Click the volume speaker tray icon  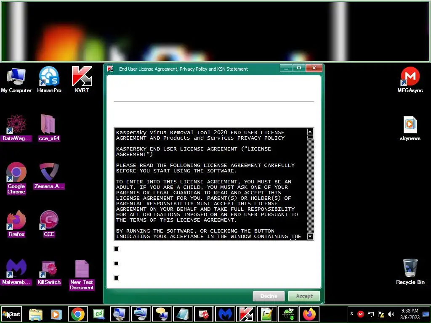391,314
